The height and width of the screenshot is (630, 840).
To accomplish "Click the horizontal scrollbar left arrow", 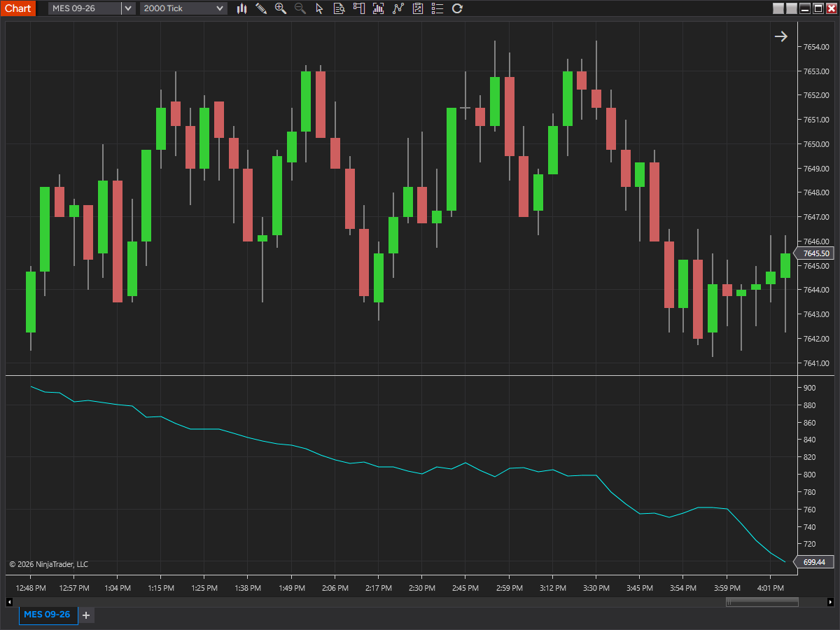I will 9,601.
